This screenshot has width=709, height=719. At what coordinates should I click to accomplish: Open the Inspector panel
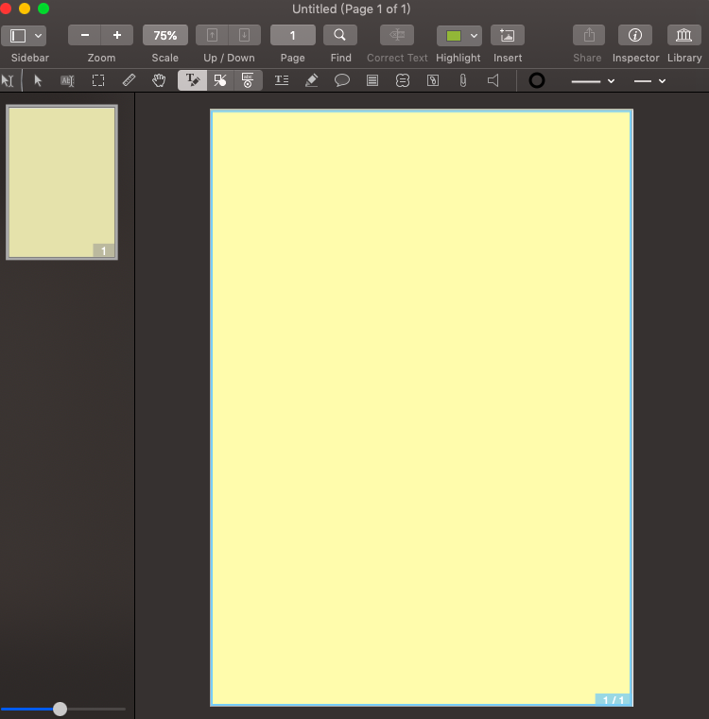coord(635,35)
